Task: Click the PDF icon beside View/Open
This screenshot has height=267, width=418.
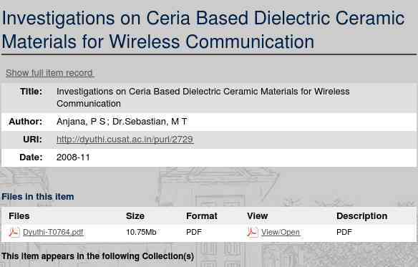Action: pos(252,232)
